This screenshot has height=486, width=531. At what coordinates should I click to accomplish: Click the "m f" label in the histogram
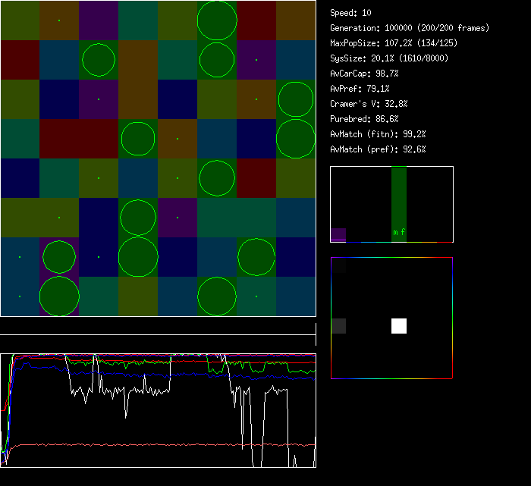coord(399,233)
